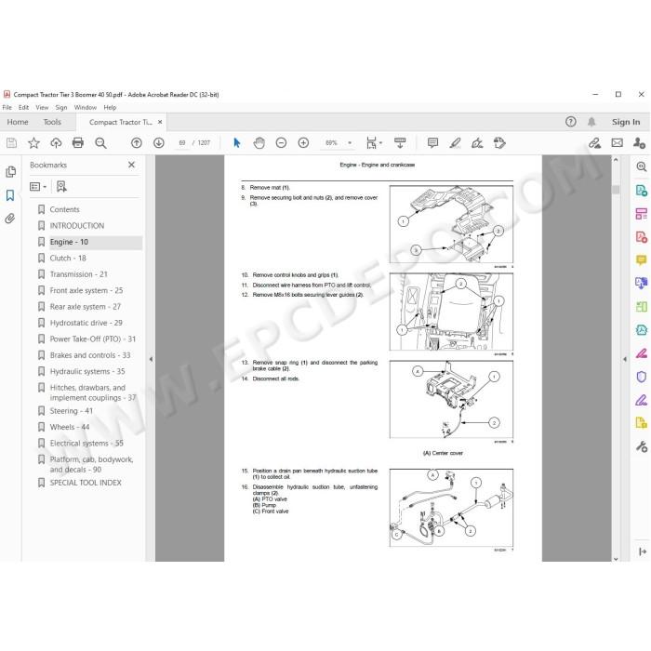Click the stamp tool icon
The width and height of the screenshot is (651, 651).
click(x=499, y=143)
